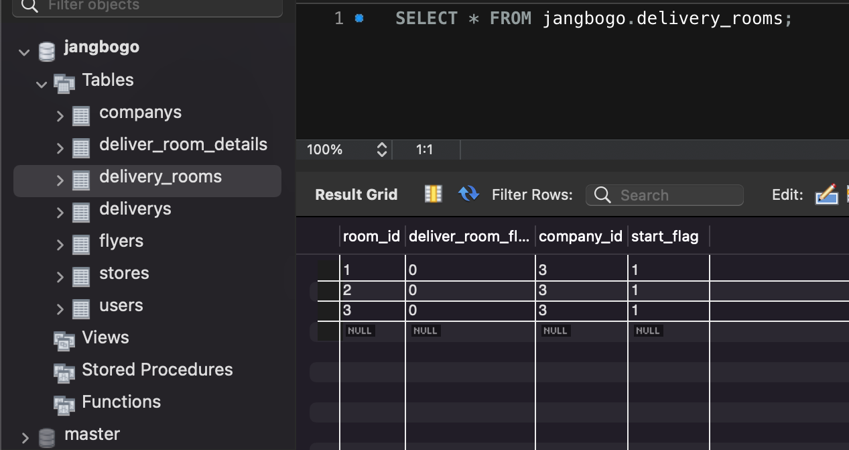Click company_id cell in row 2
The width and height of the screenshot is (849, 450).
(x=581, y=290)
